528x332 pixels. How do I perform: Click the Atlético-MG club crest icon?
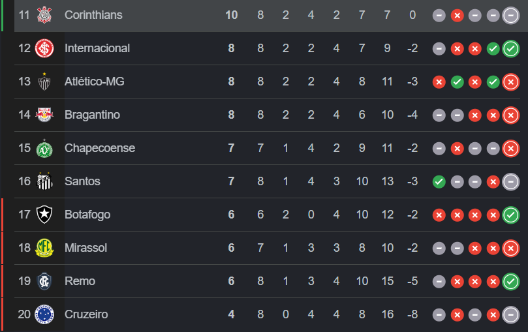coord(44,82)
